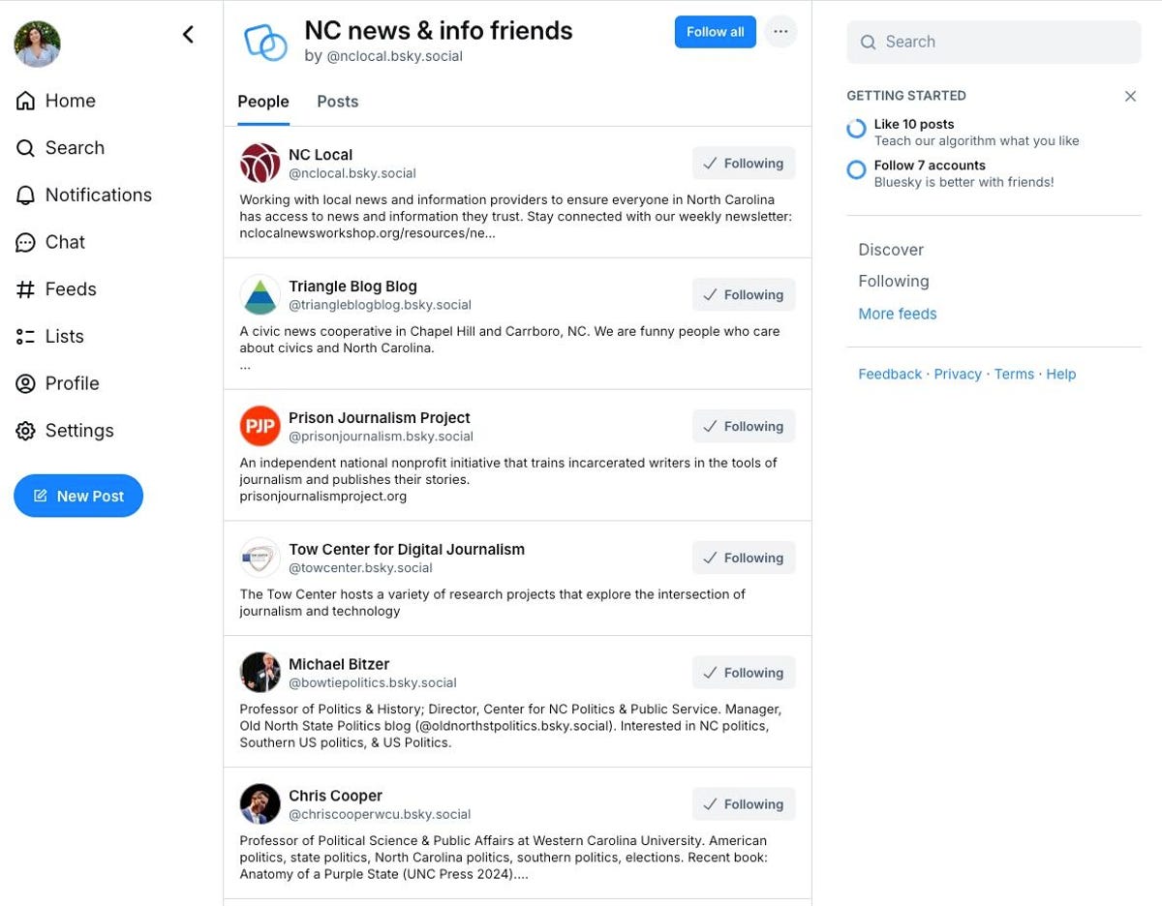Switch to the Posts tab

point(338,102)
